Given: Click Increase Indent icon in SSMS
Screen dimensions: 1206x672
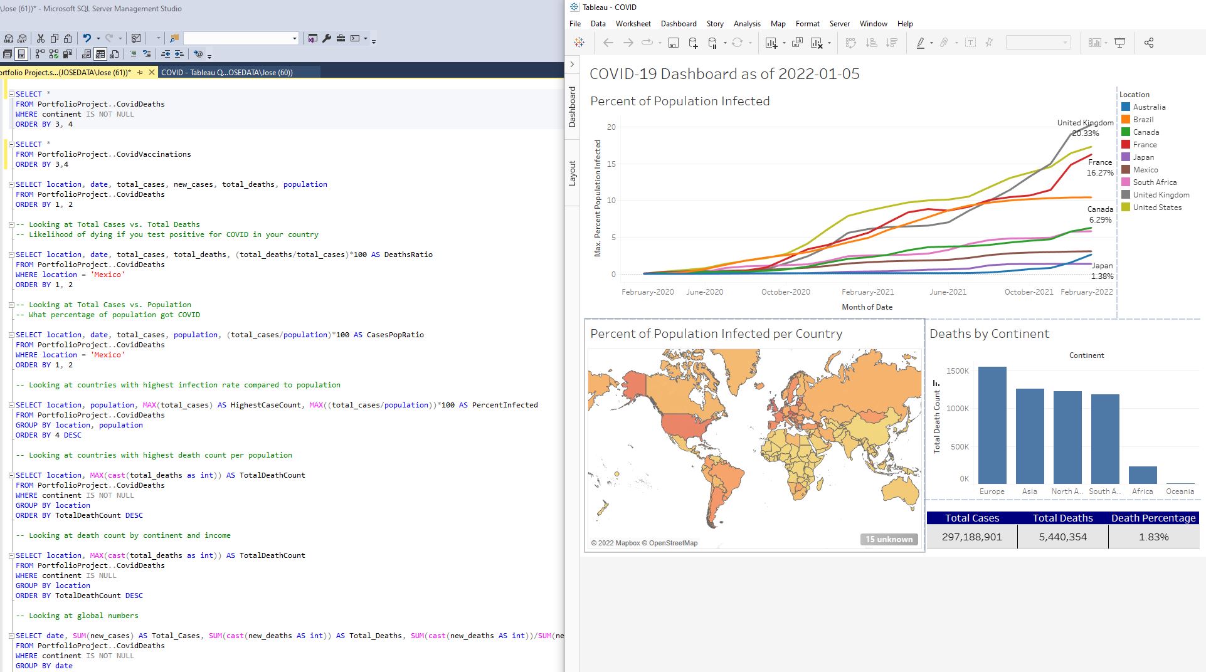Looking at the screenshot, I should point(179,54).
